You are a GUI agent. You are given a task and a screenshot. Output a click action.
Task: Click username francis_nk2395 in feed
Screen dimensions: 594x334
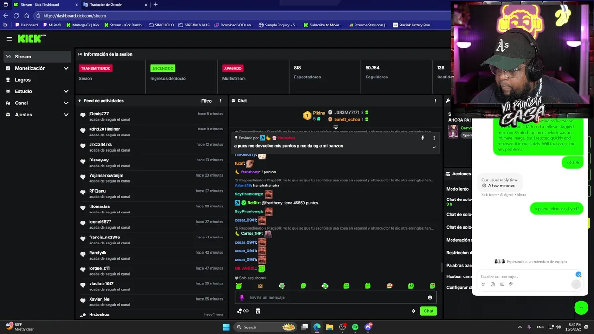pos(104,237)
